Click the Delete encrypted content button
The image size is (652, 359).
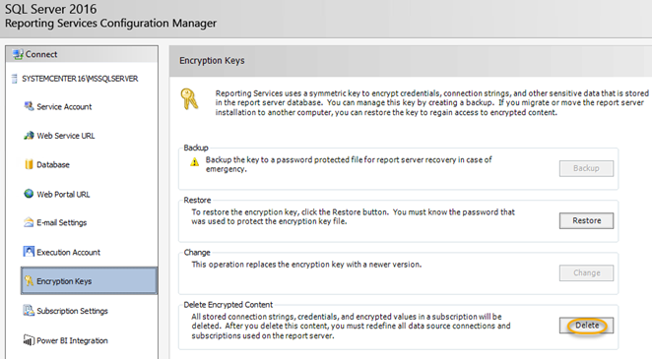point(586,325)
